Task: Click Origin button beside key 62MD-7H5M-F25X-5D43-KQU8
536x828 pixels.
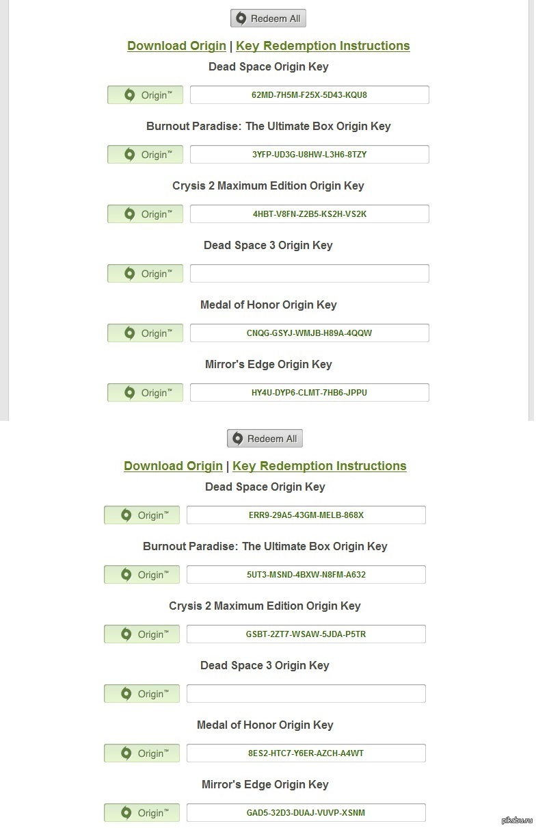Action: [x=145, y=95]
